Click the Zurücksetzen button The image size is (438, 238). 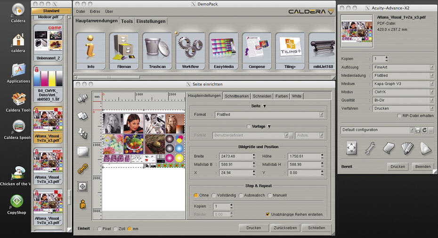tap(285, 228)
